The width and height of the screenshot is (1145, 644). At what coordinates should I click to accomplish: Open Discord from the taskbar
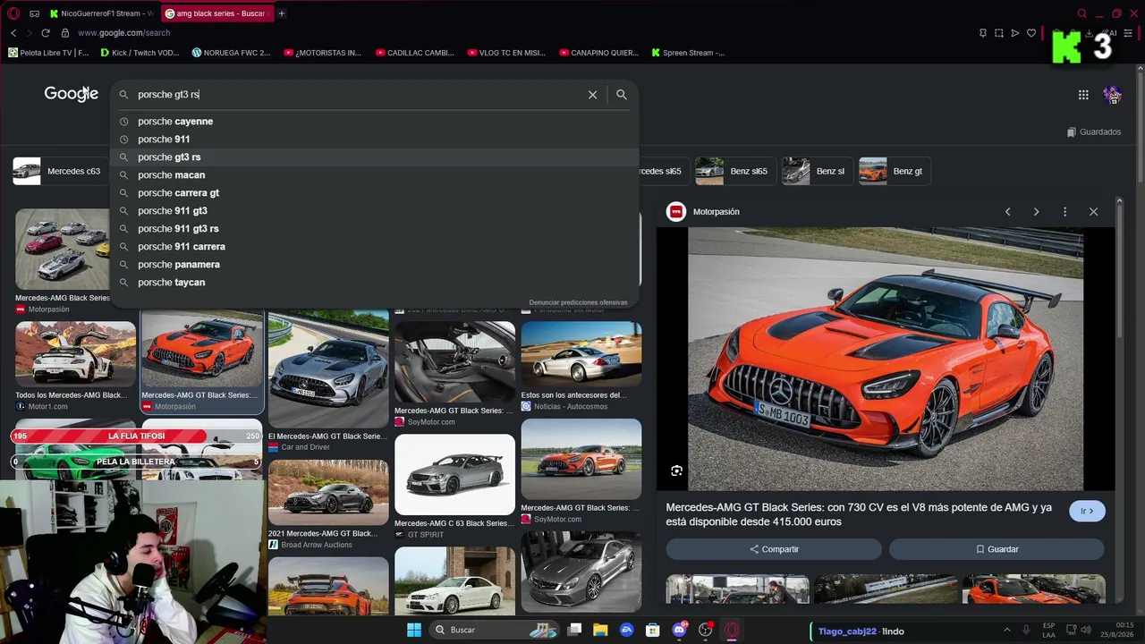pos(679,630)
